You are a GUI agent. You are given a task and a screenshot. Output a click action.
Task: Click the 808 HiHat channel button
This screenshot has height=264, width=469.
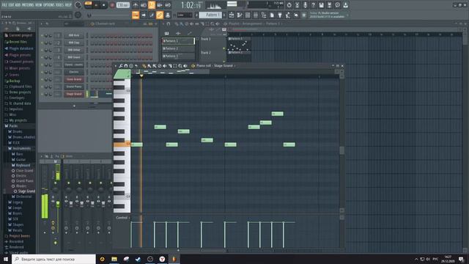coord(74,51)
